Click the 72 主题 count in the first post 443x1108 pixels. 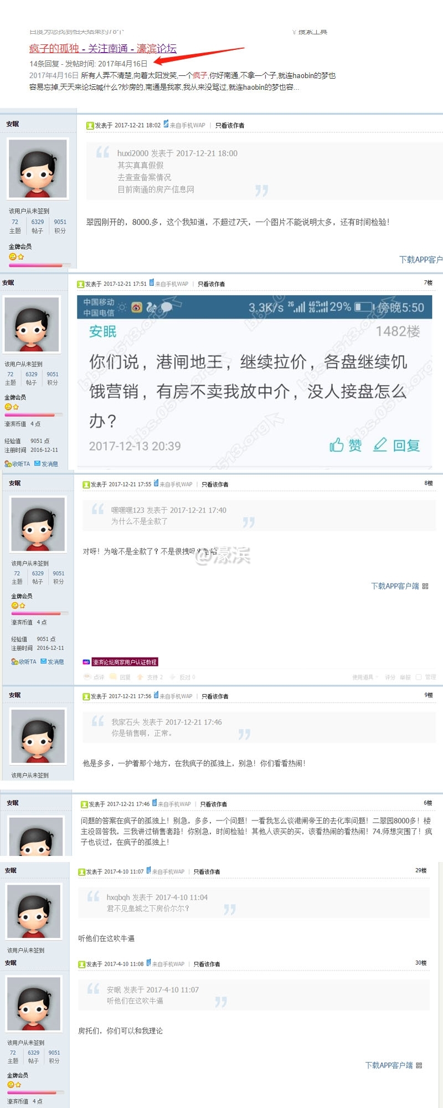pyautogui.click(x=15, y=226)
